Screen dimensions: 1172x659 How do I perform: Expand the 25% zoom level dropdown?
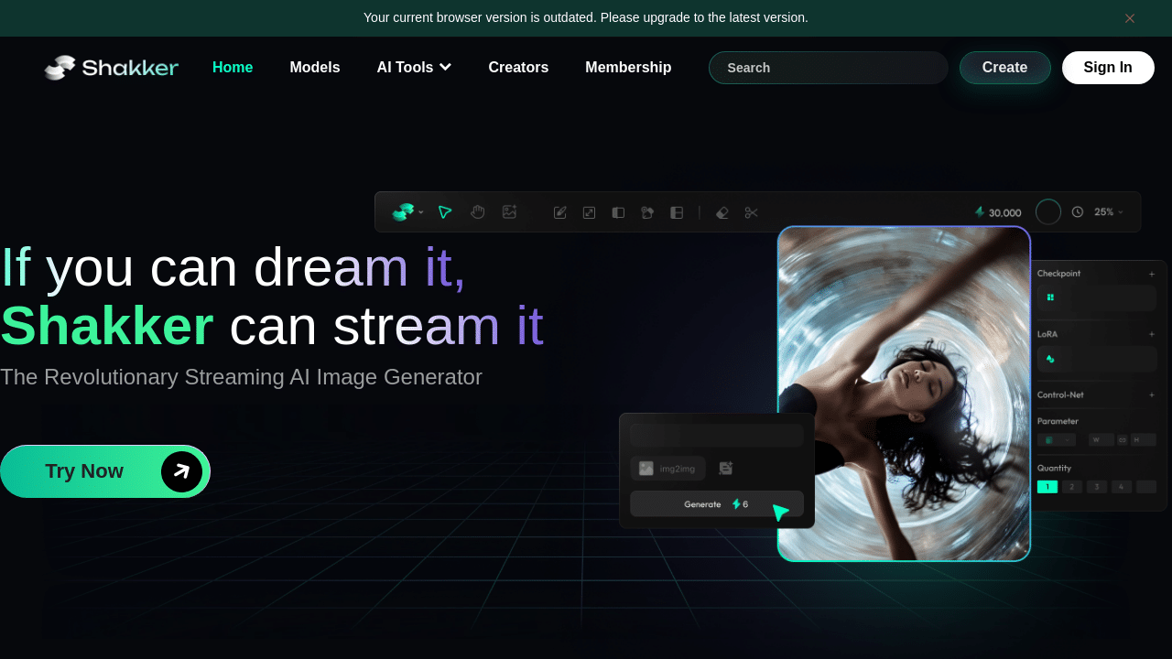coord(1106,211)
